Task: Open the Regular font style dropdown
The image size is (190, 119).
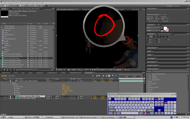Action: [x=153, y=30]
